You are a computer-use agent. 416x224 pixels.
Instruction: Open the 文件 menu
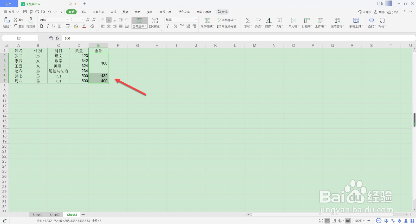click(11, 12)
